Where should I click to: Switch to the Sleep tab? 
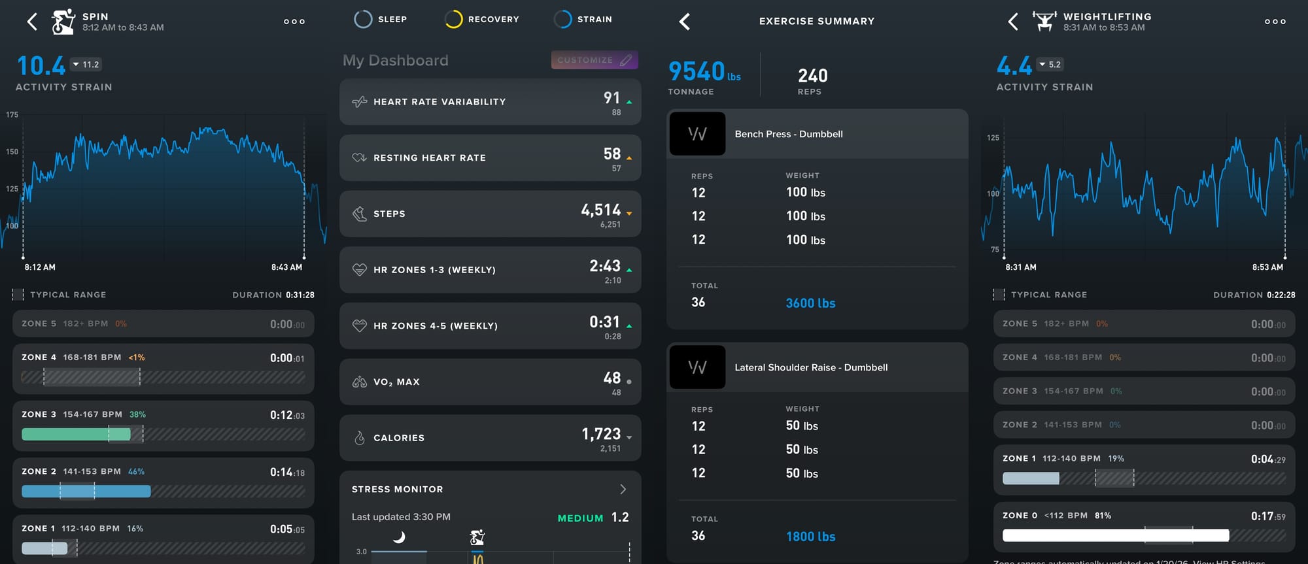pyautogui.click(x=380, y=19)
